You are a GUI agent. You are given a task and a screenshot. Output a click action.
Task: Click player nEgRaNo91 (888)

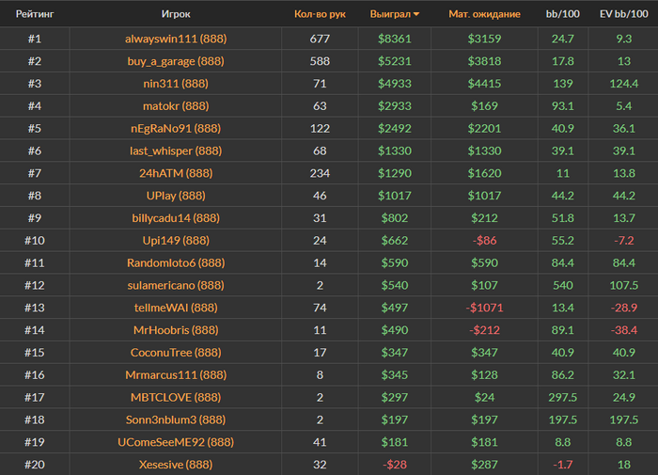point(175,128)
